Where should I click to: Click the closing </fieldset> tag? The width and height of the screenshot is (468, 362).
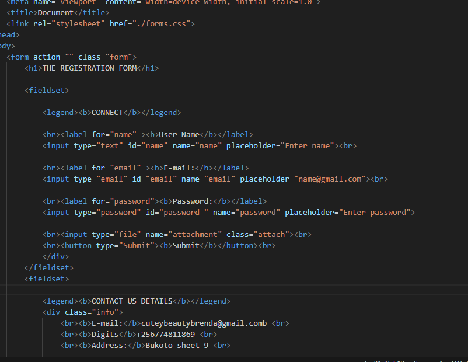(49, 267)
